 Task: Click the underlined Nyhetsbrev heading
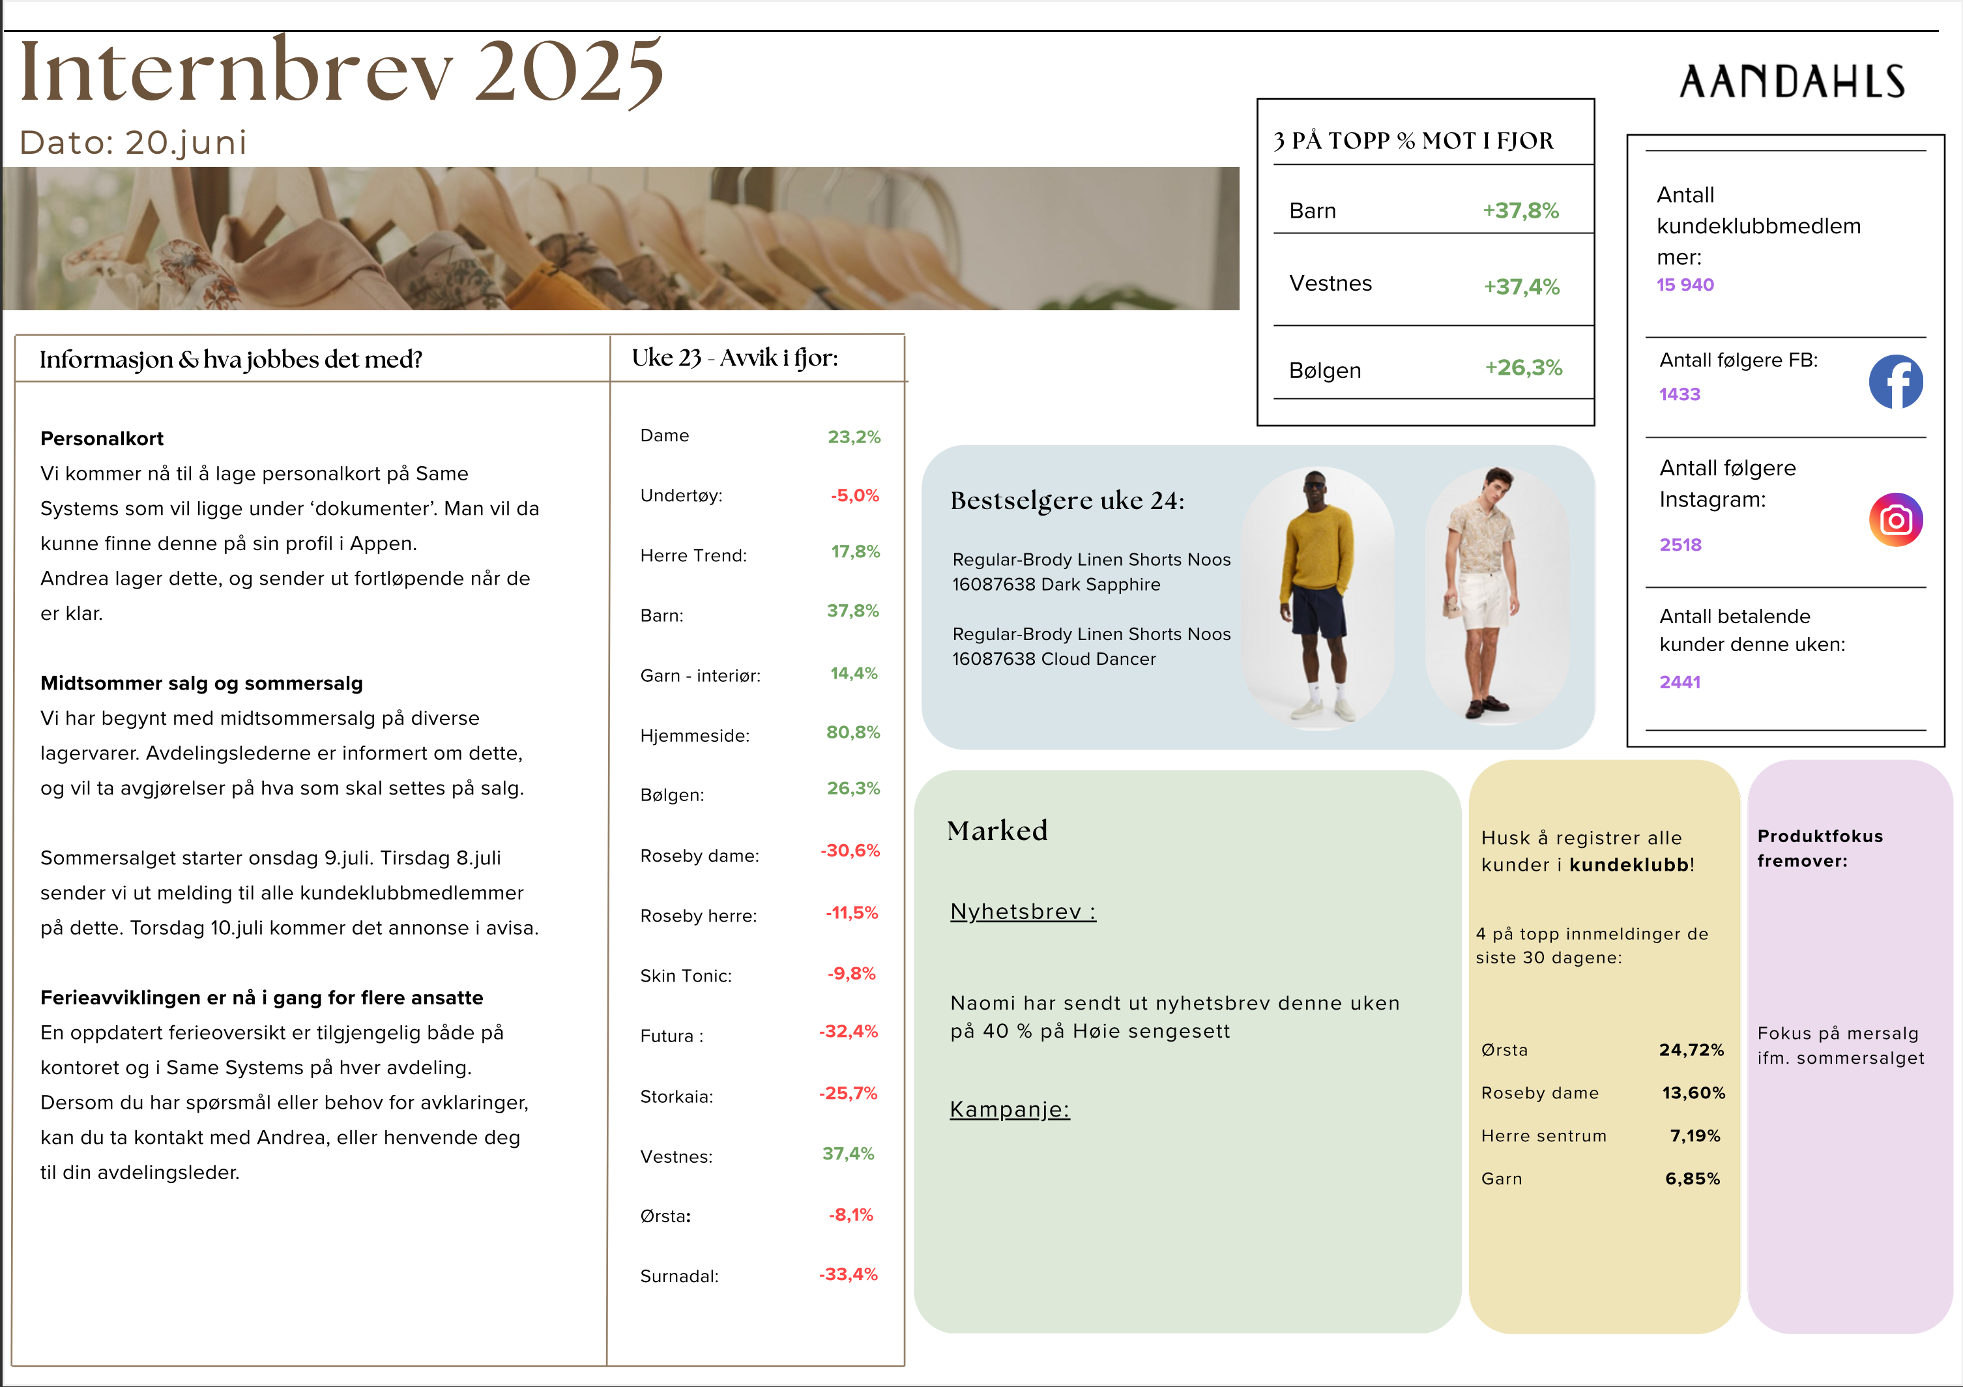pyautogui.click(x=1023, y=912)
